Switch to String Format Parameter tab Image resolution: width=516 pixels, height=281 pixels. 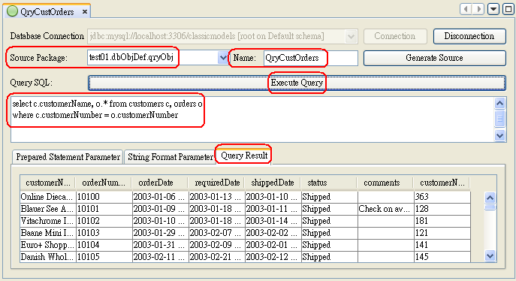point(170,157)
